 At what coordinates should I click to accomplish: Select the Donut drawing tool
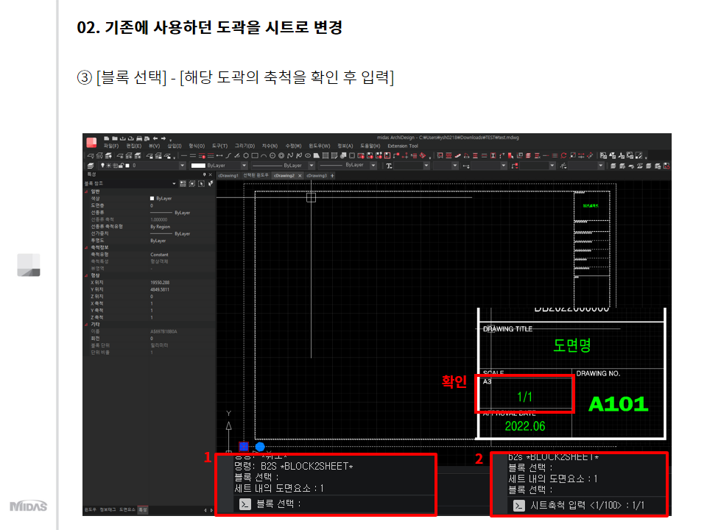pos(281,156)
